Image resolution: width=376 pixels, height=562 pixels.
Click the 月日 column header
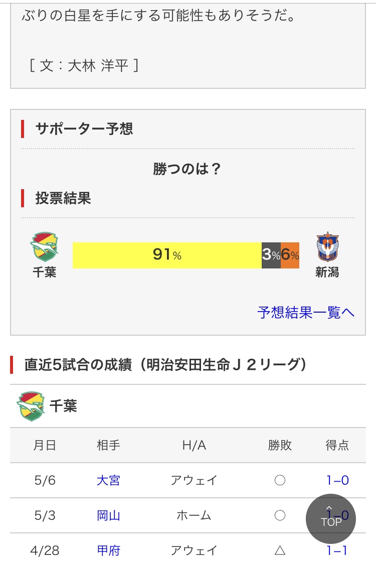45,445
